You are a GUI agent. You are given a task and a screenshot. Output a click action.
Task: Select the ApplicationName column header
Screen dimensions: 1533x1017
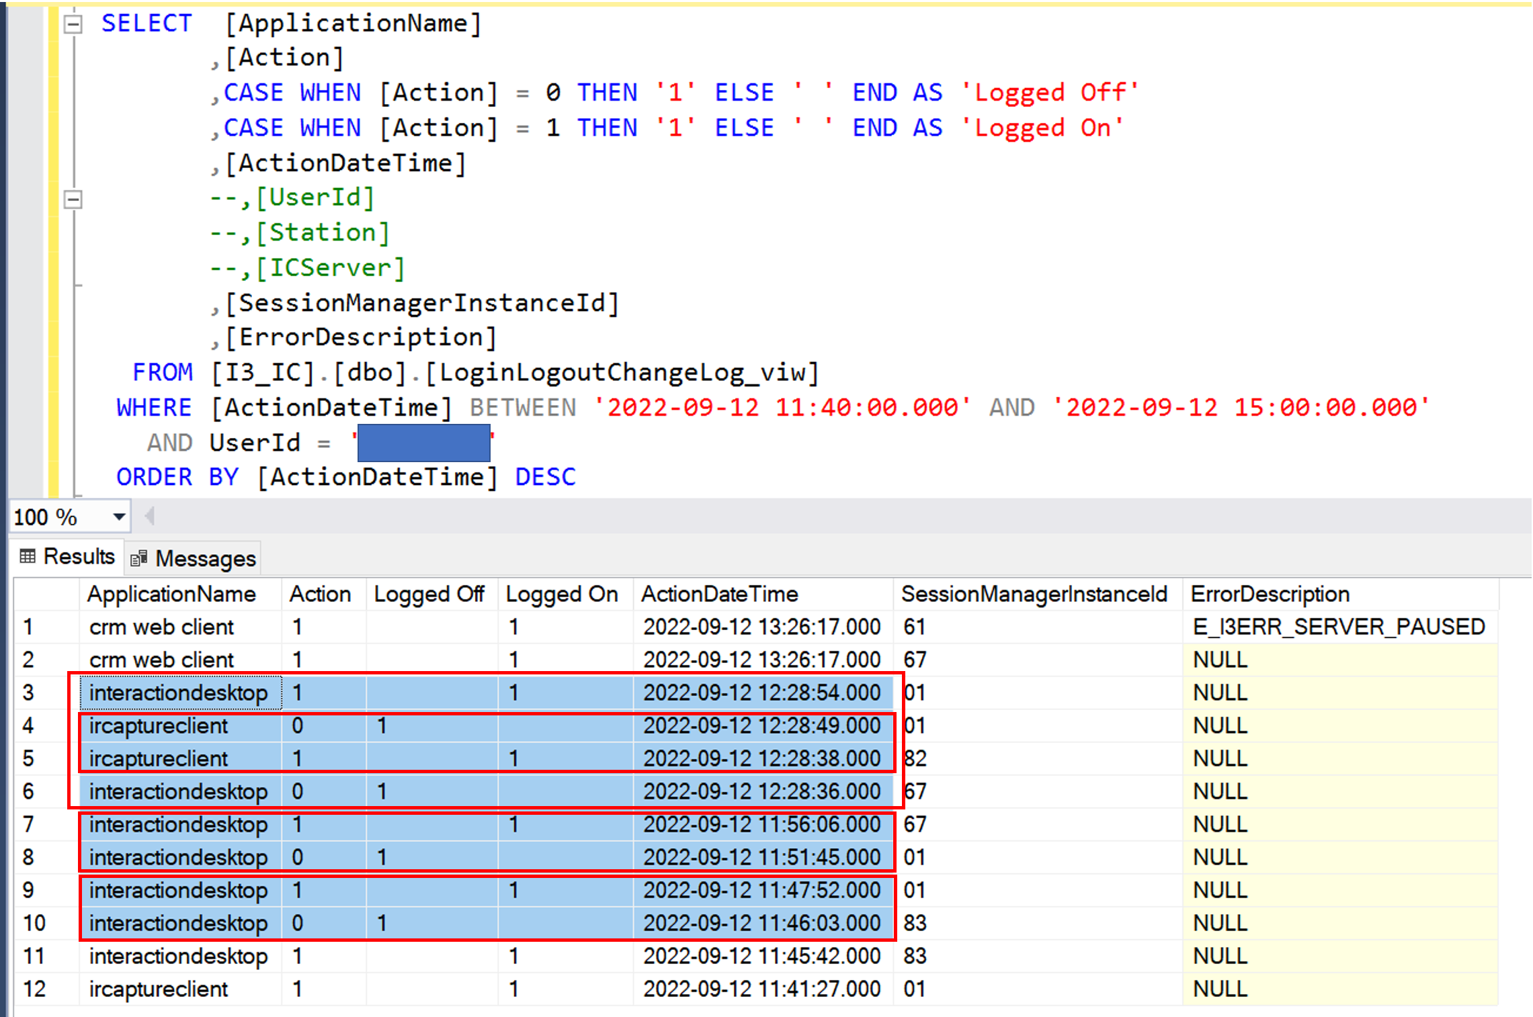[x=171, y=594]
